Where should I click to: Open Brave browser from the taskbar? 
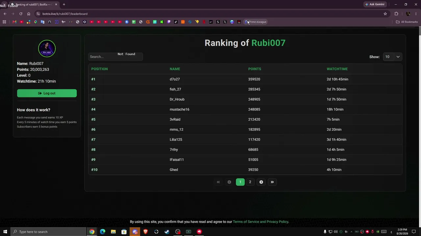point(145,232)
